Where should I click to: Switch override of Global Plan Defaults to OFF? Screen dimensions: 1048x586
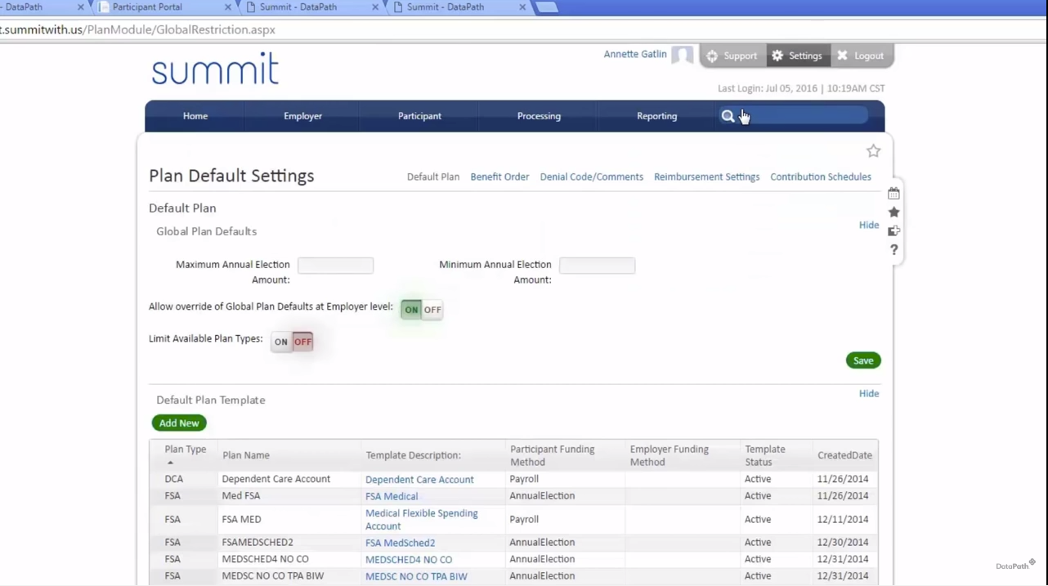point(432,310)
